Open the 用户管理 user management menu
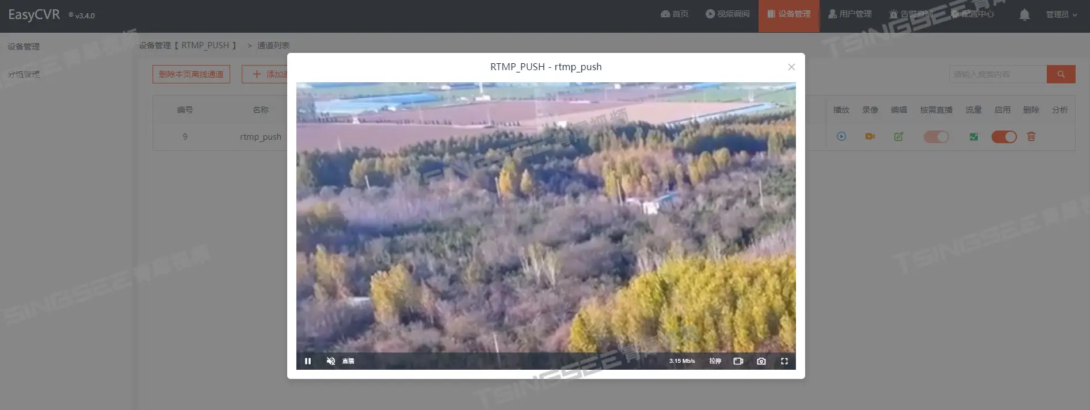The width and height of the screenshot is (1090, 410). point(850,14)
